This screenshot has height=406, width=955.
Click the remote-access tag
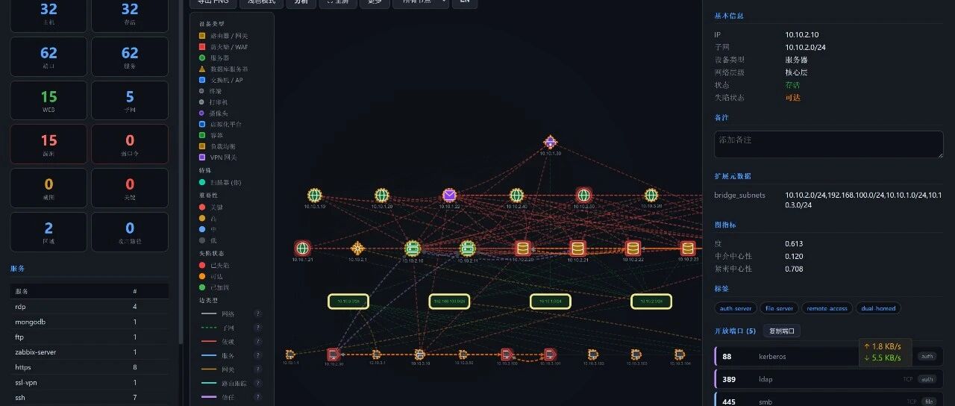point(827,308)
